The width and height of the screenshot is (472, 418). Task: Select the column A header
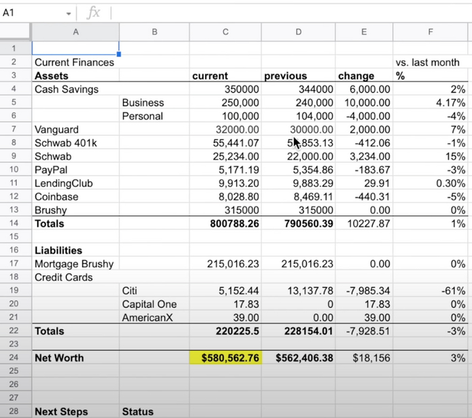75,32
